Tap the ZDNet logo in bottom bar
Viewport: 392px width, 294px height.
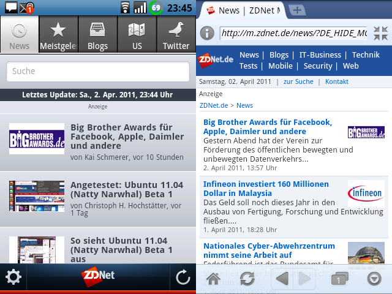click(98, 276)
